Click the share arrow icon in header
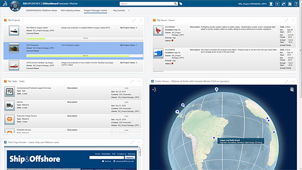Image resolution: width=302 pixels, height=170 pixels. pyautogui.click(x=284, y=4)
